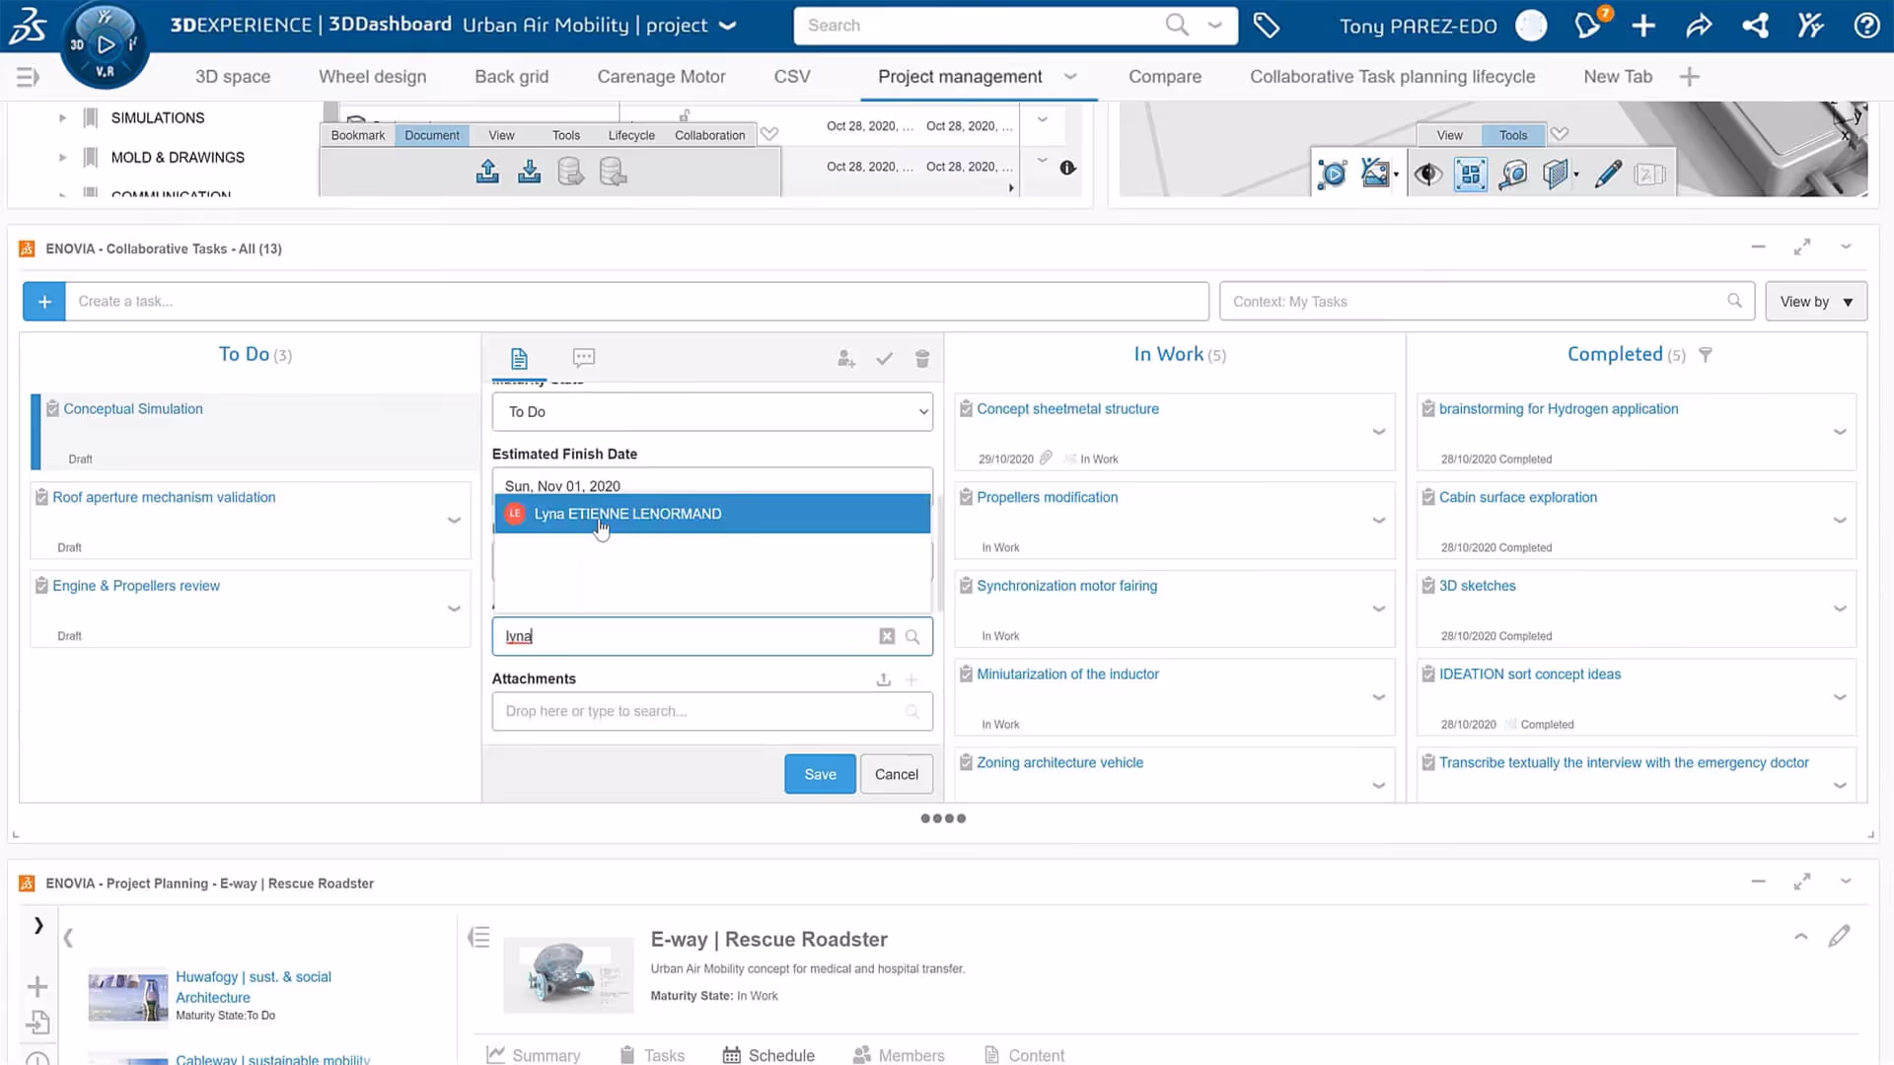Screen dimensions: 1894x1065
Task: Expand the Project Planning sidebar chevron
Action: coord(38,925)
